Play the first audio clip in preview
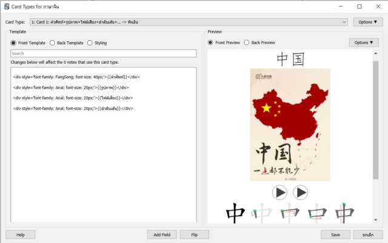 point(279,193)
